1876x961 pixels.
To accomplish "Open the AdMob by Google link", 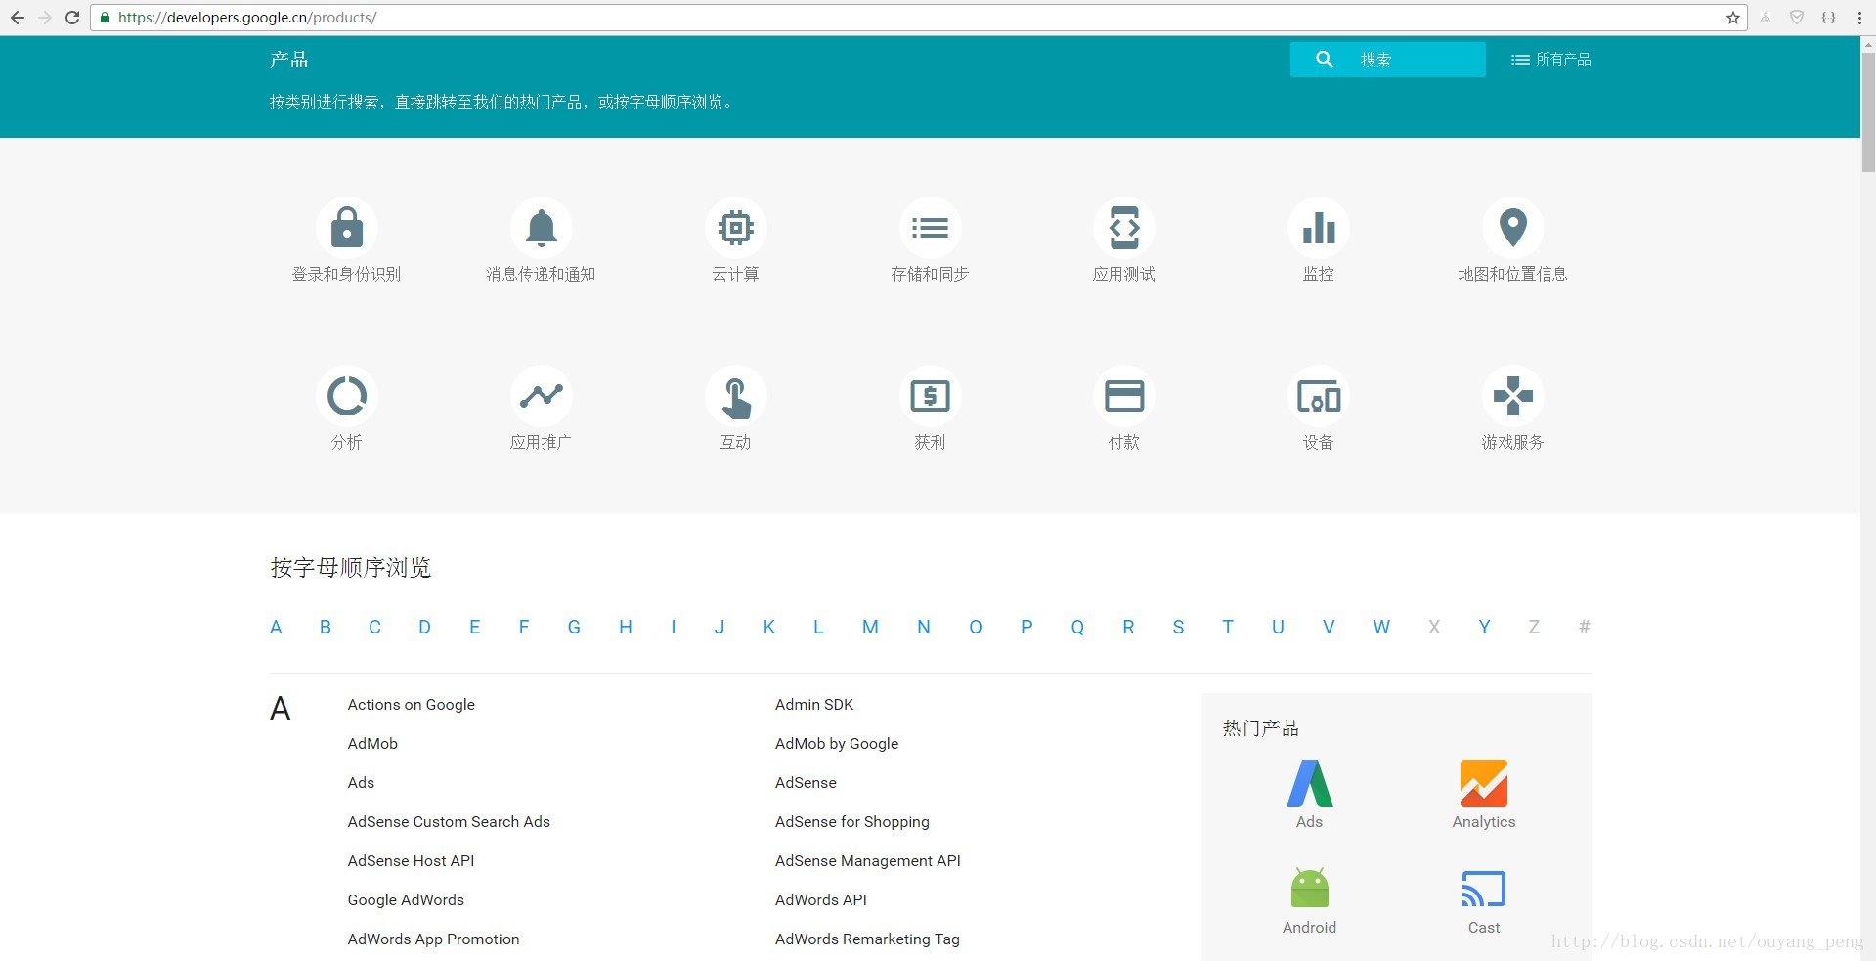I will pyautogui.click(x=837, y=744).
